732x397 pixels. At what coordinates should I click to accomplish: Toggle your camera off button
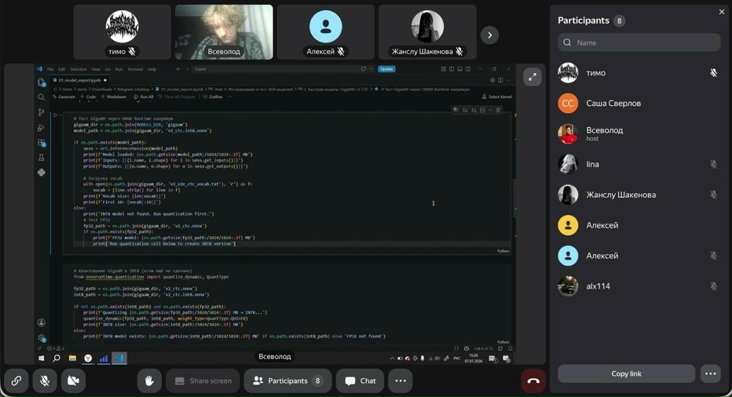[73, 381]
